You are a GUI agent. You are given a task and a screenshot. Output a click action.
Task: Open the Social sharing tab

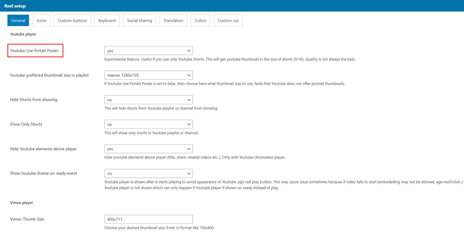pyautogui.click(x=139, y=20)
